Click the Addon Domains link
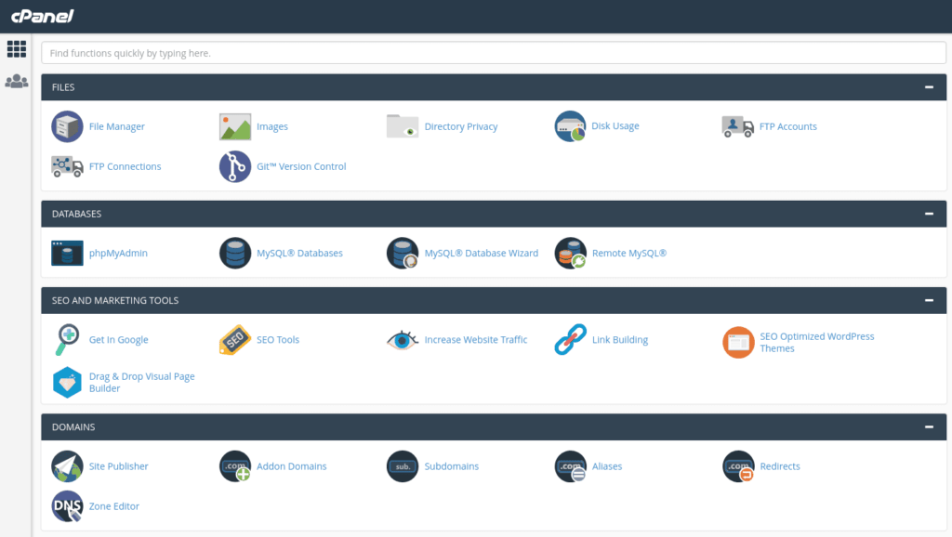Image resolution: width=952 pixels, height=537 pixels. tap(291, 466)
